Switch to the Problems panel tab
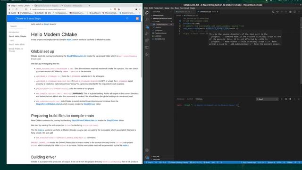 [180, 99]
